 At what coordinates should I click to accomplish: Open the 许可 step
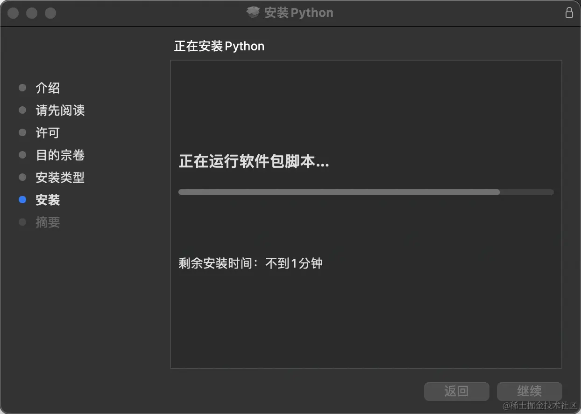pos(48,132)
